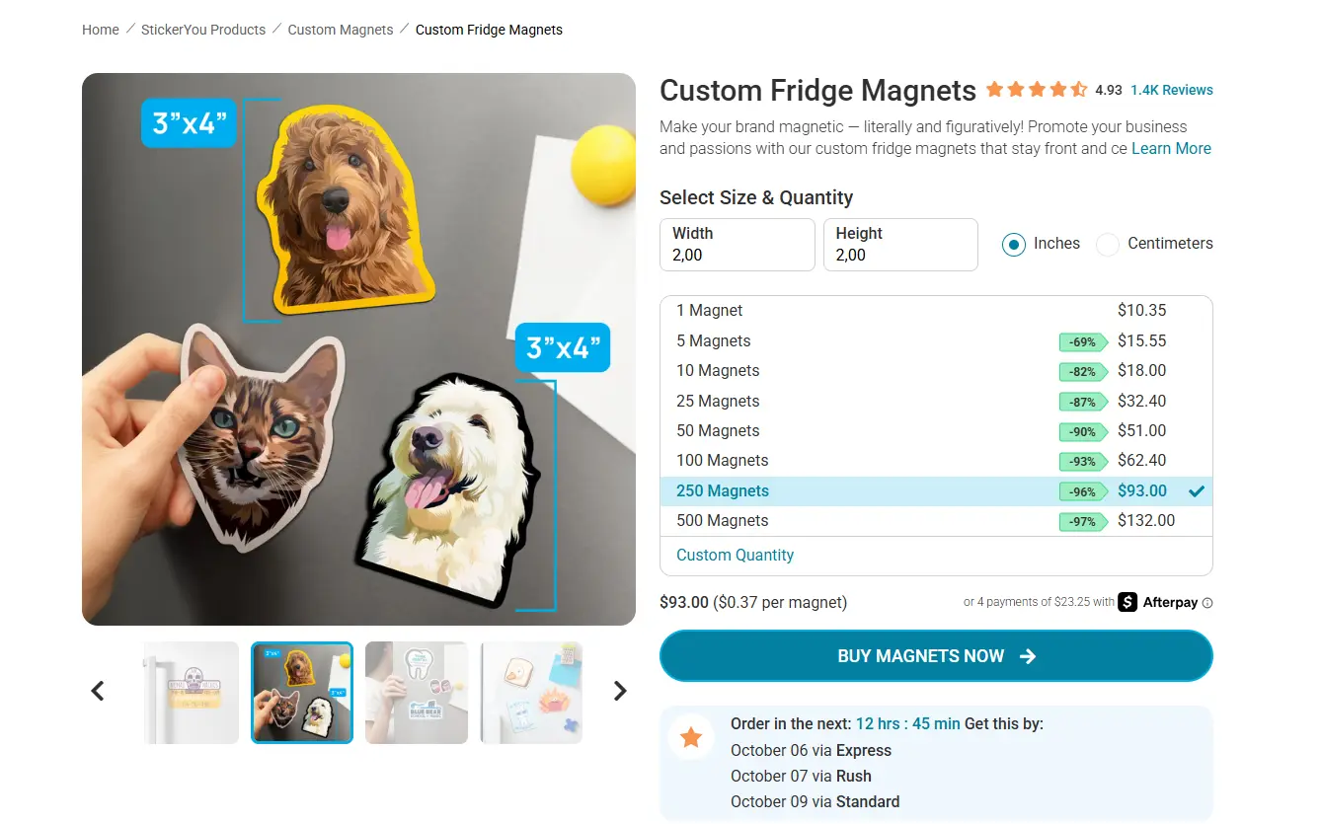Viewport: 1321px width, 824px height.
Task: Click the orange star delivery badge
Action: click(691, 737)
